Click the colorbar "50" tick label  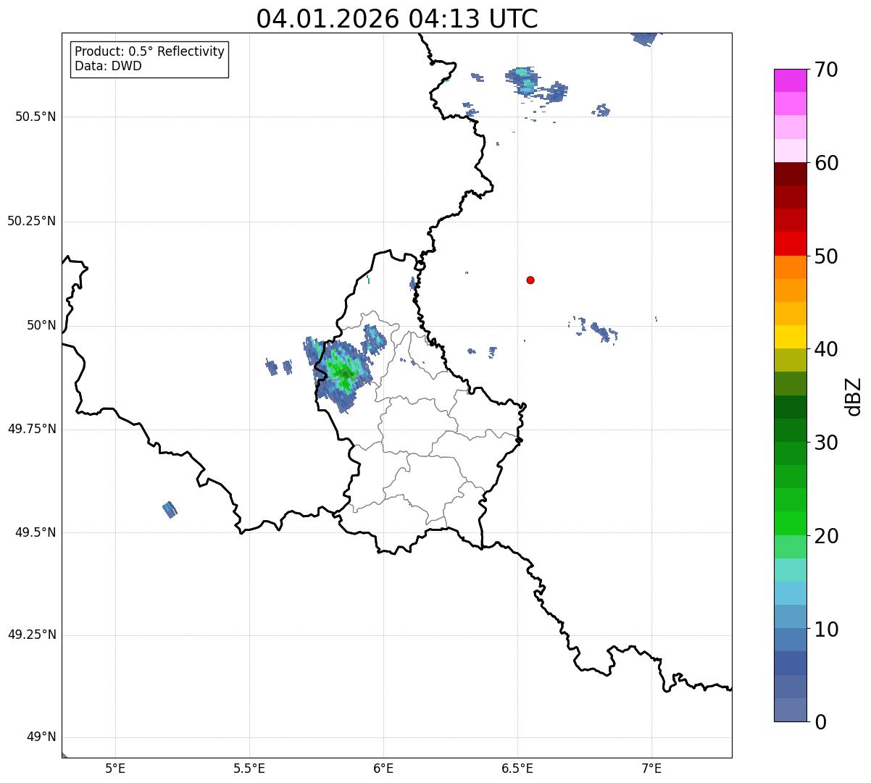[x=827, y=257]
